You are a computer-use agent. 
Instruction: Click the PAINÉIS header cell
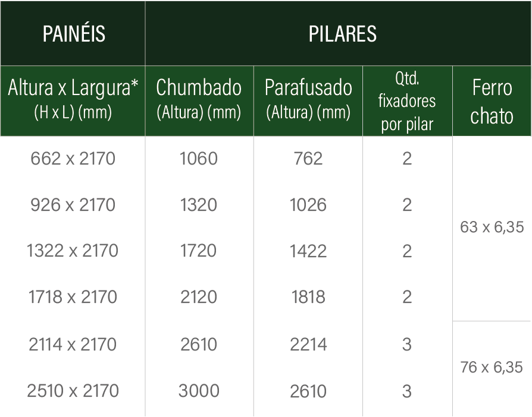coord(73,33)
